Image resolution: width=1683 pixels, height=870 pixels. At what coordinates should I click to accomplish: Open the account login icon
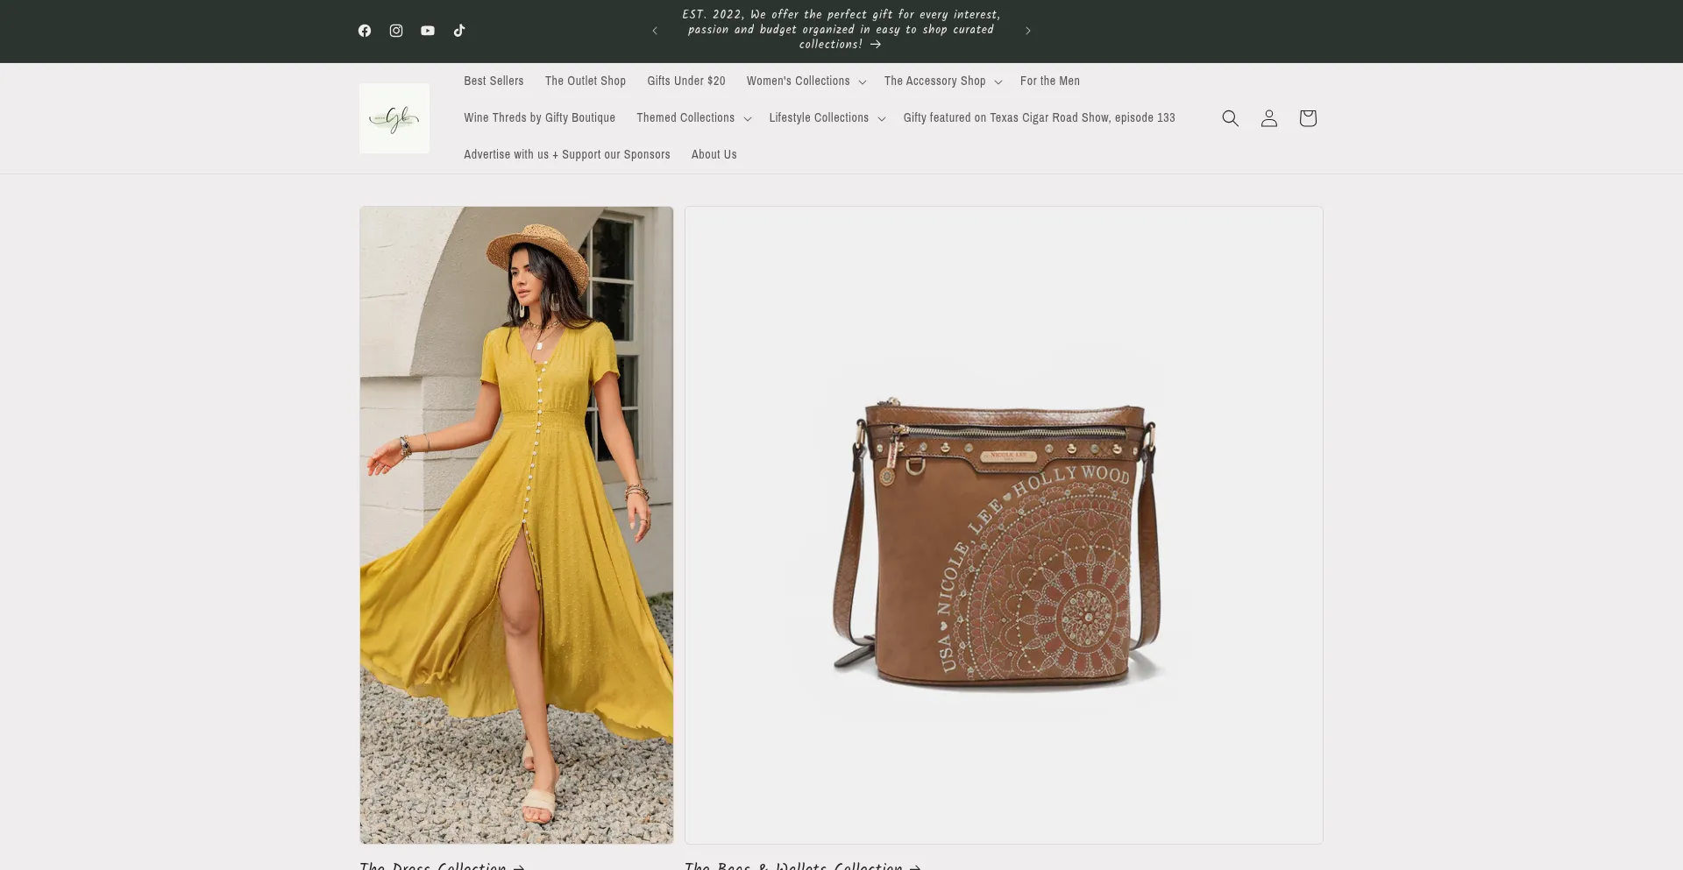1269,118
